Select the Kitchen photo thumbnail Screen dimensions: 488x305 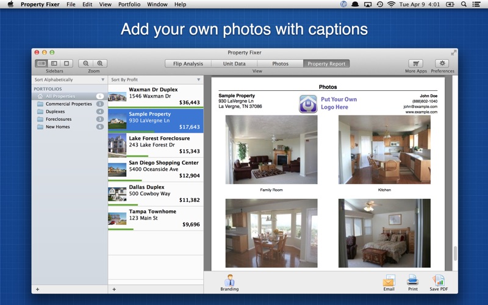point(384,149)
